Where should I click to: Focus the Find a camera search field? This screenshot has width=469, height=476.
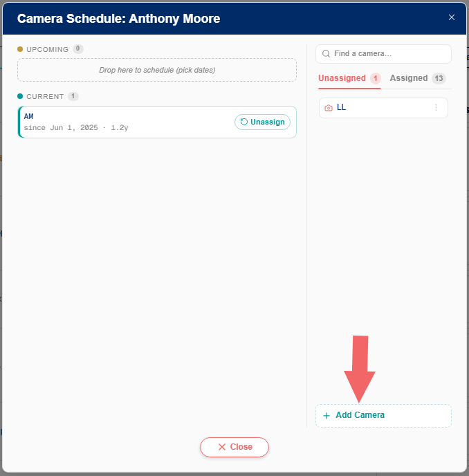(x=383, y=54)
